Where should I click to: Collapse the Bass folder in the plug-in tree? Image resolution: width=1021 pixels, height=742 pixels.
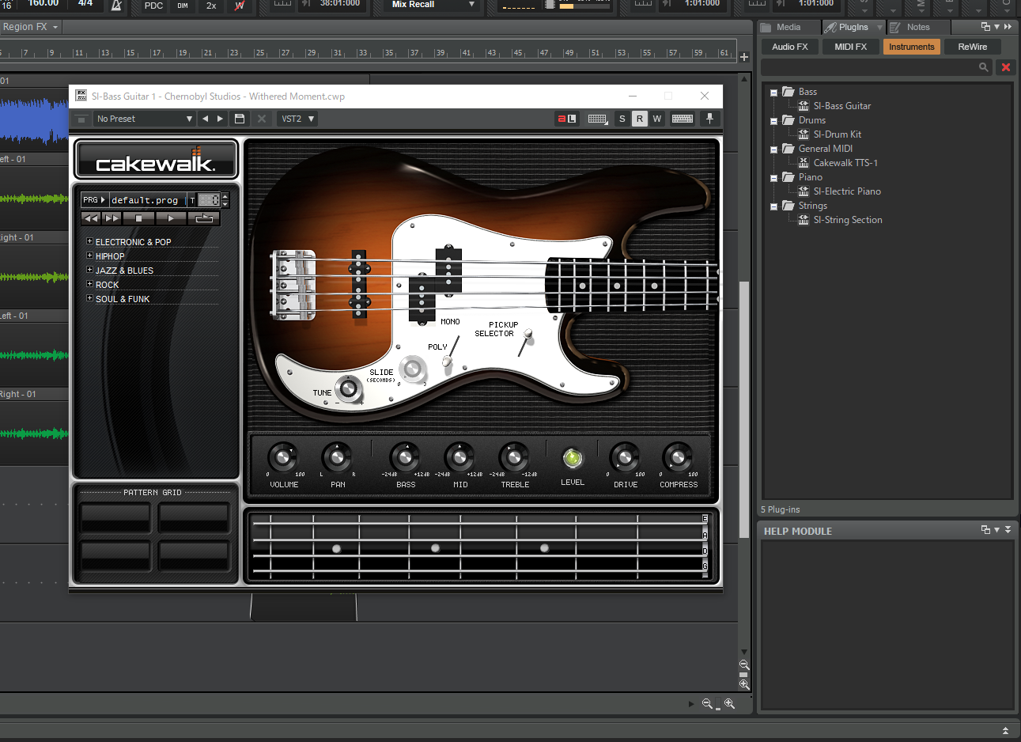click(774, 93)
